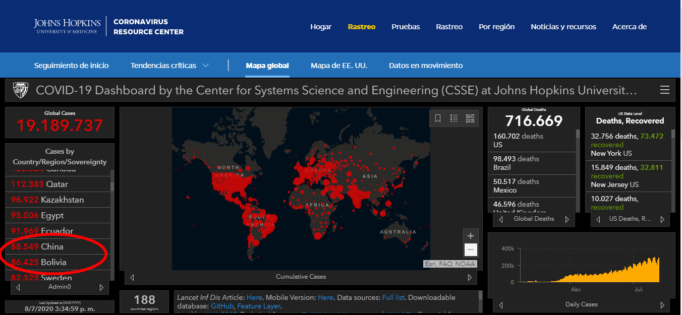
Task: Open Hogar in top navigation
Action: pos(321,27)
